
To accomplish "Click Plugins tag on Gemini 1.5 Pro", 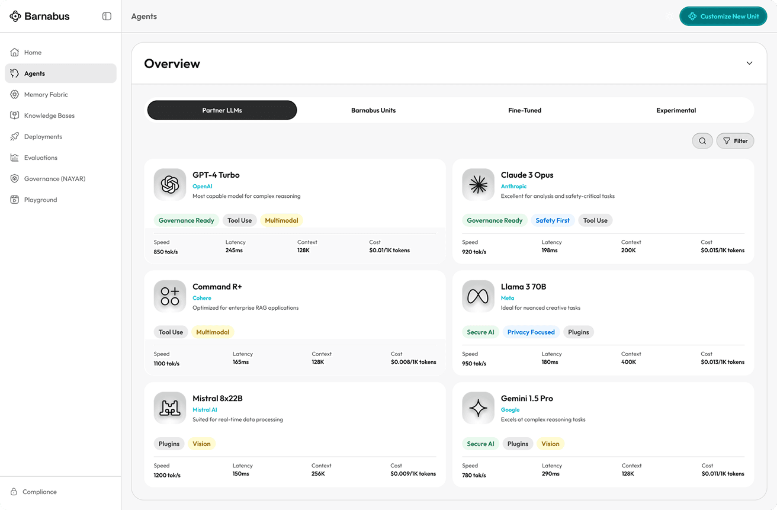I will pyautogui.click(x=518, y=444).
